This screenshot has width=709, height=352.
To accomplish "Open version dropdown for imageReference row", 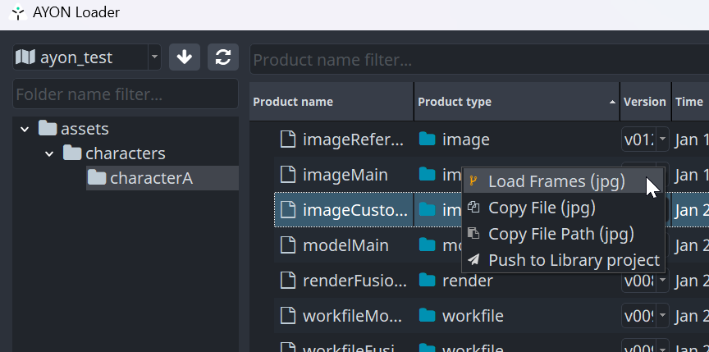I will click(x=662, y=139).
